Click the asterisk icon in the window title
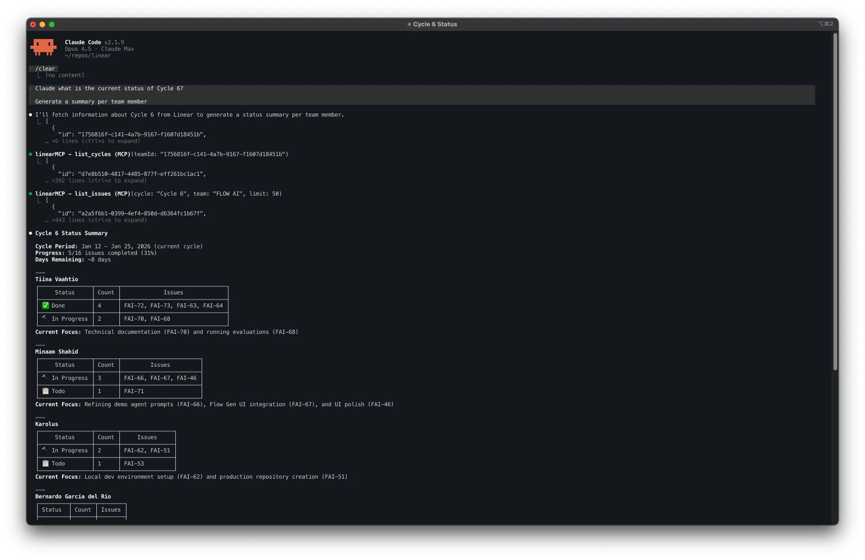The image size is (865, 560). 409,24
